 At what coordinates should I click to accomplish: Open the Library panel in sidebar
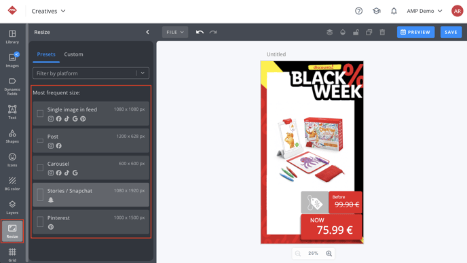(12, 37)
